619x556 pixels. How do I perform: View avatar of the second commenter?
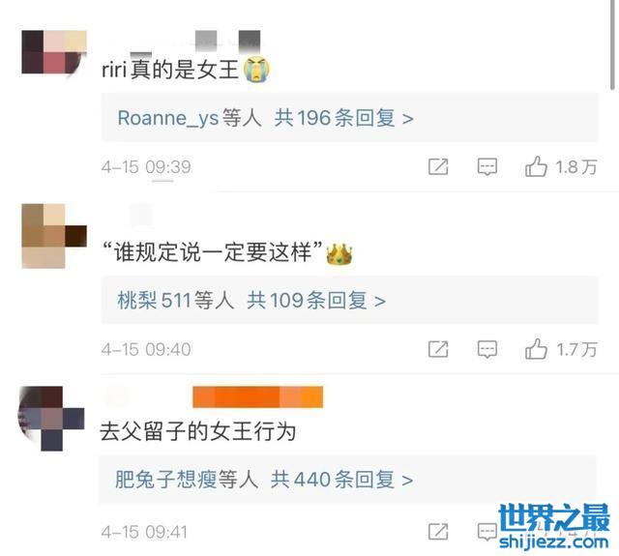(x=54, y=236)
